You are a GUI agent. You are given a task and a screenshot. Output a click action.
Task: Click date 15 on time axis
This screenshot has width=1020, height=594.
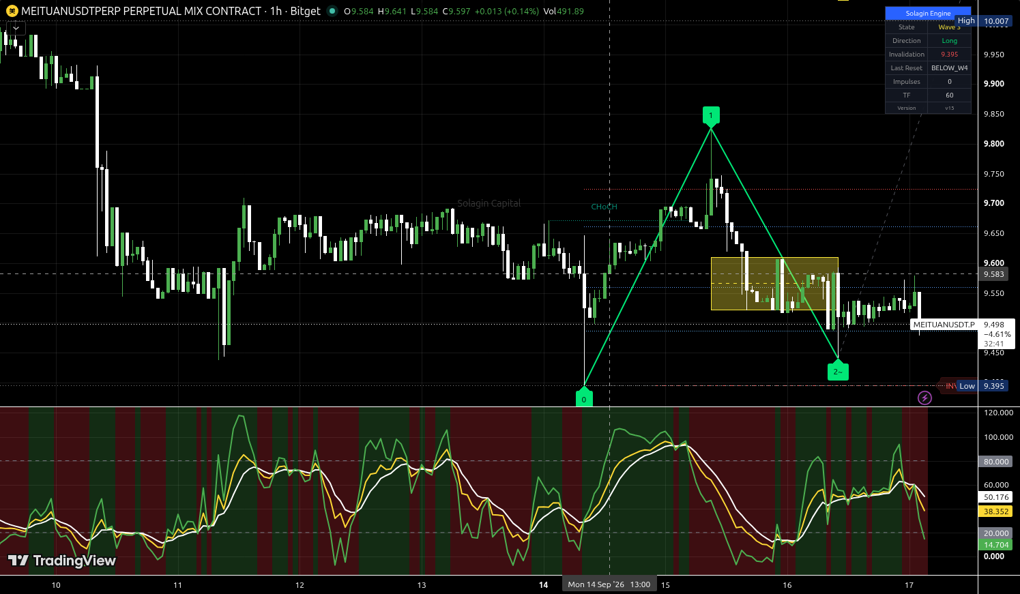(665, 585)
